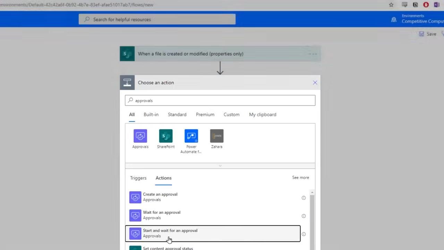Open the monitor-shaped browser extension icon
The height and width of the screenshot is (250, 444).
(x=404, y=5)
